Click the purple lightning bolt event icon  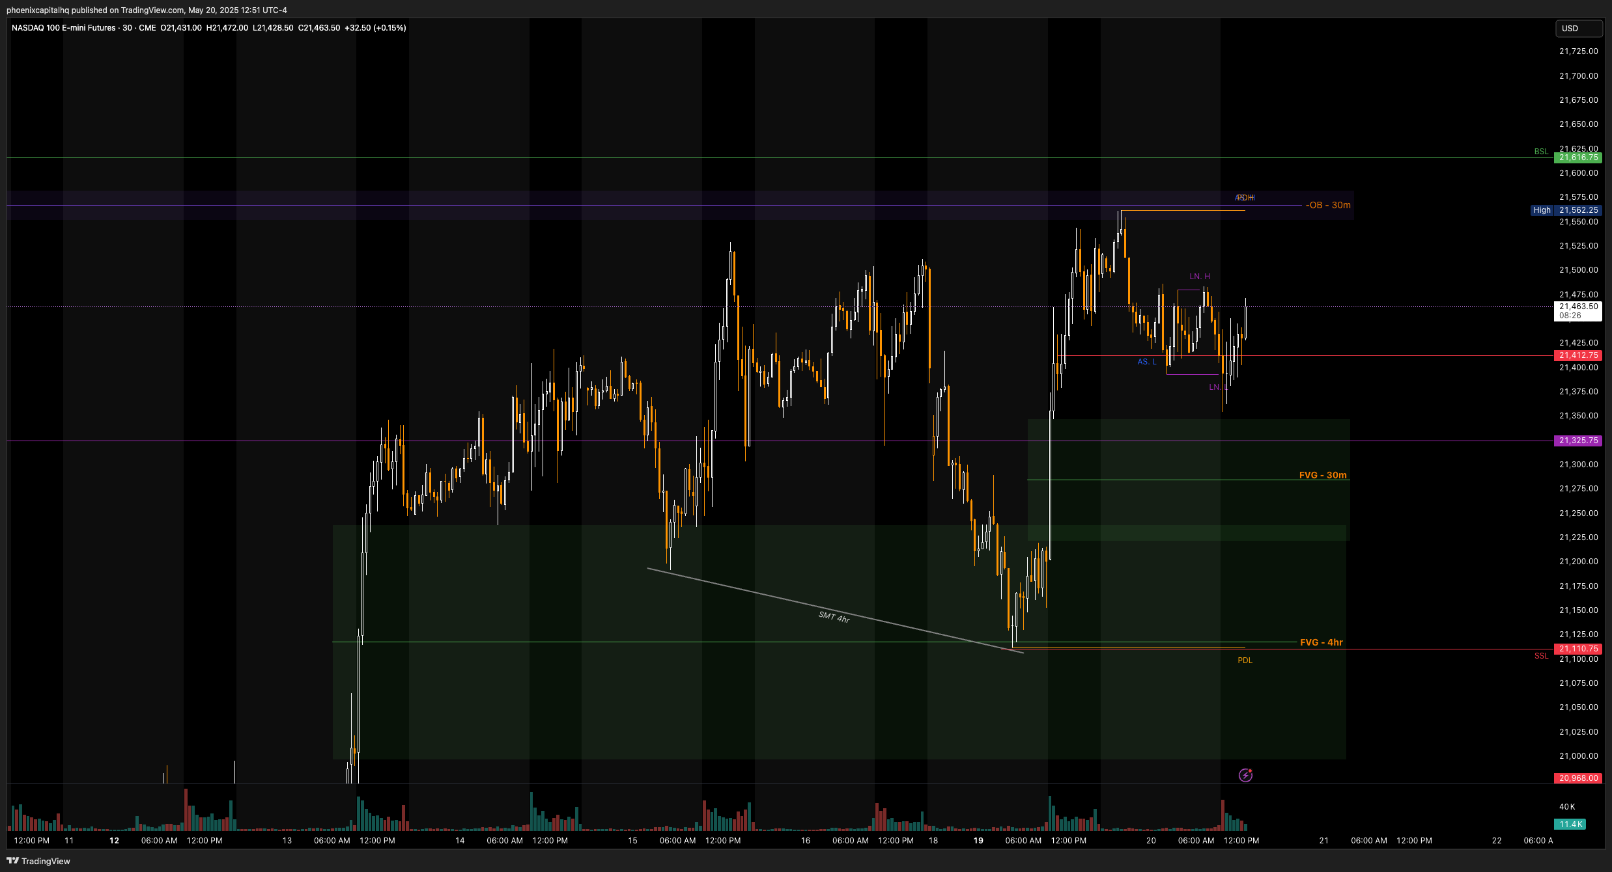click(x=1245, y=775)
